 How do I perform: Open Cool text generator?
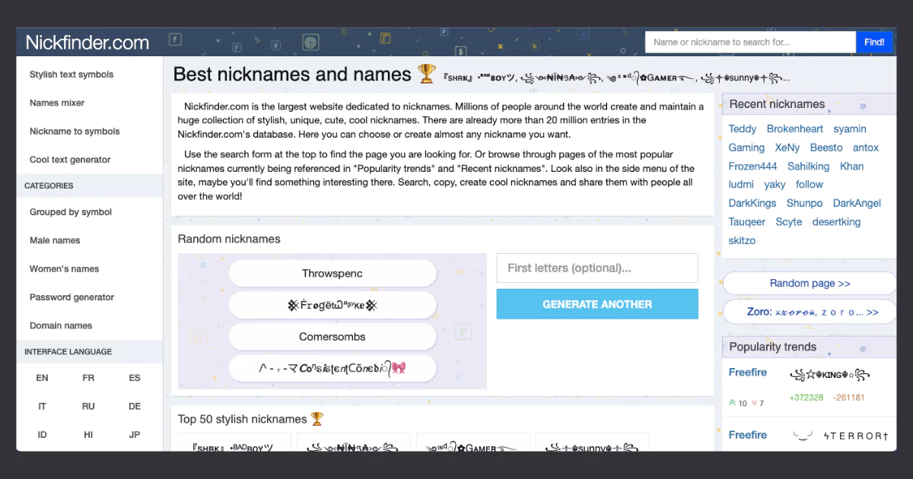pos(70,160)
